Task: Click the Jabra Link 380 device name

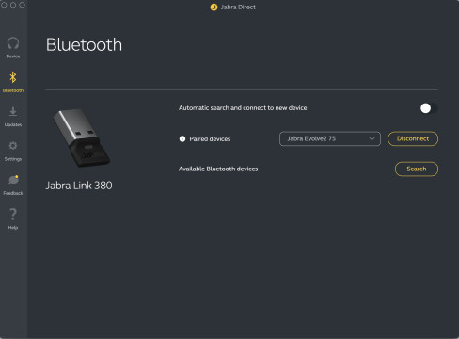Action: 79,186
